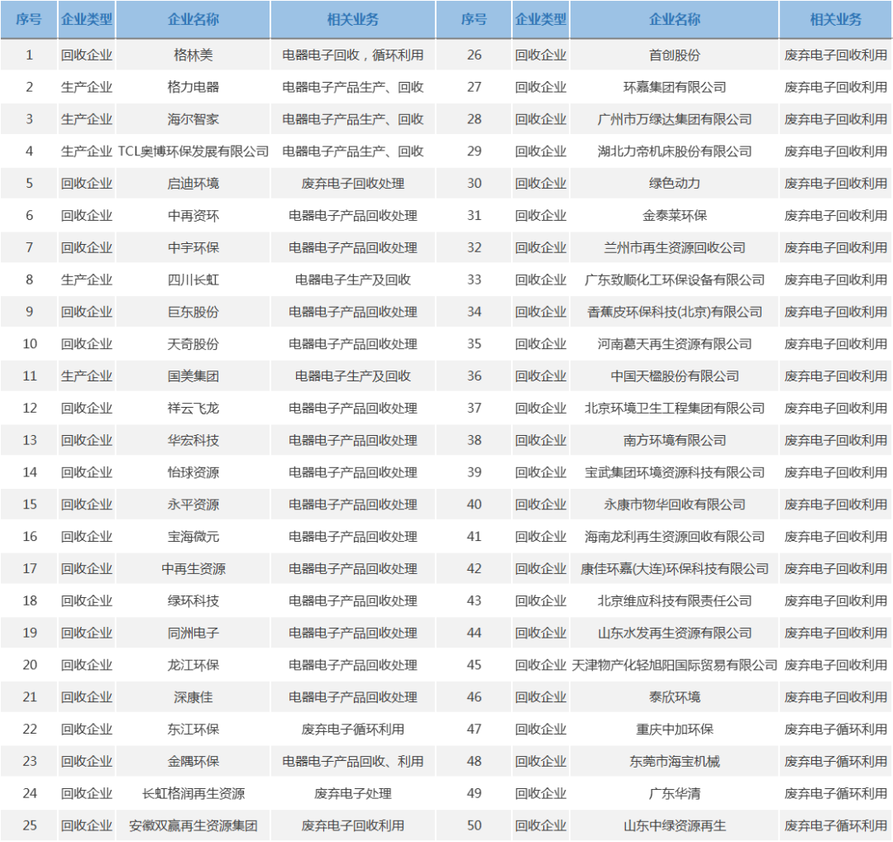This screenshot has height=842, width=893.
Task: Select 永康市物华回收有限公司
Action: tap(675, 505)
